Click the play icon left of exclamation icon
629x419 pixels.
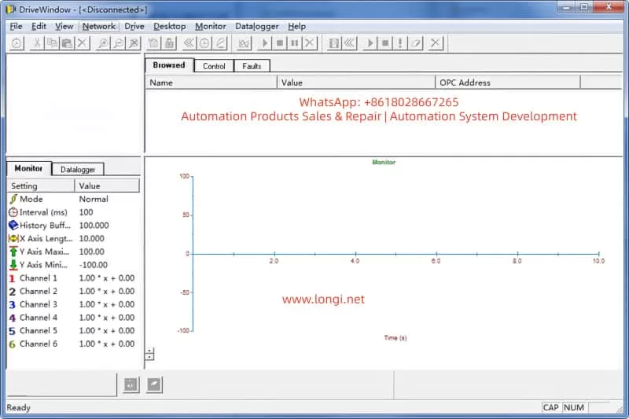pyautogui.click(x=370, y=43)
